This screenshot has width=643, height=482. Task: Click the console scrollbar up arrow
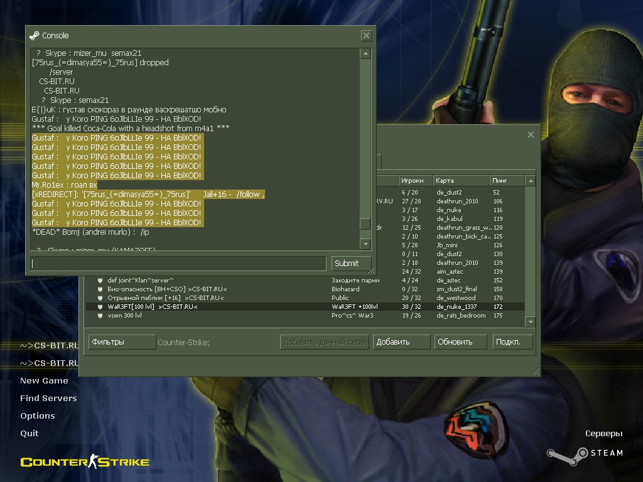(365, 54)
